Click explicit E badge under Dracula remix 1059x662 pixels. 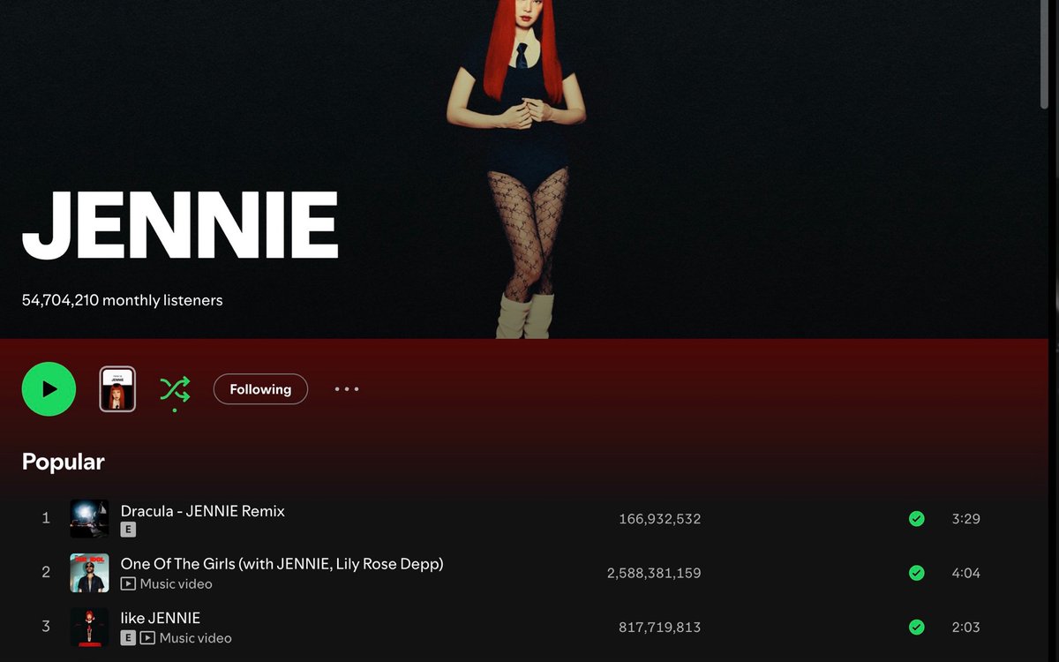[x=128, y=530]
